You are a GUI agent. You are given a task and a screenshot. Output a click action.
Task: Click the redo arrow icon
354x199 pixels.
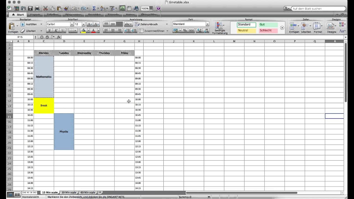(x=83, y=9)
